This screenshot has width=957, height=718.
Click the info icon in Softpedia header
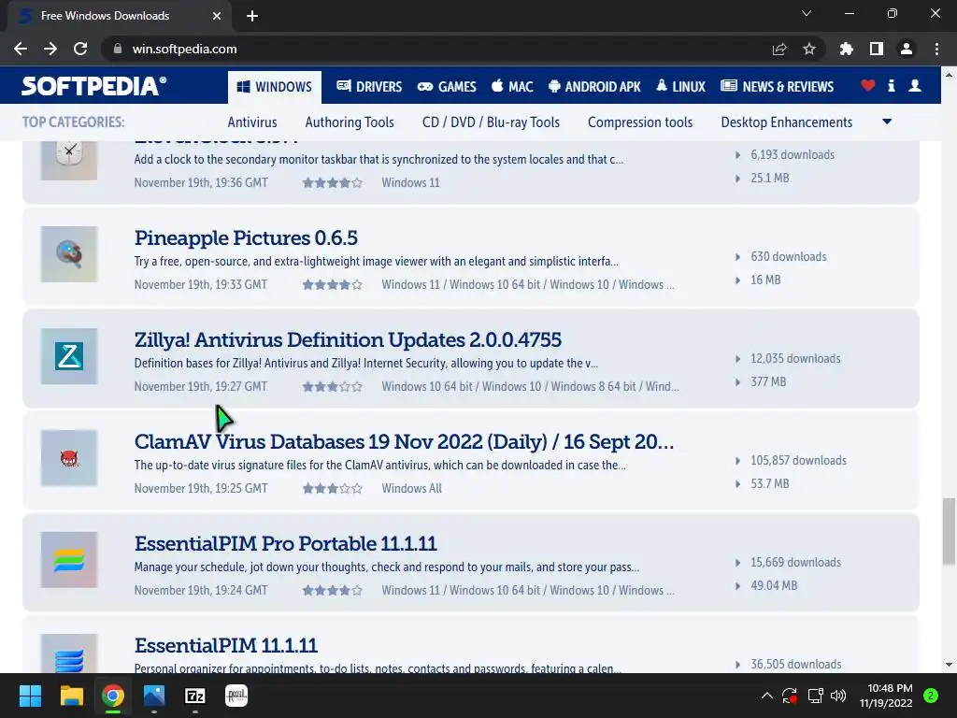pyautogui.click(x=891, y=85)
